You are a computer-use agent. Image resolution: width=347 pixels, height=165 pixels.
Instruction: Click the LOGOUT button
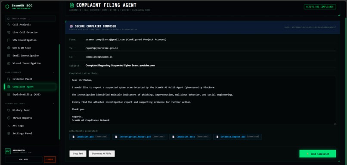pos(50,159)
